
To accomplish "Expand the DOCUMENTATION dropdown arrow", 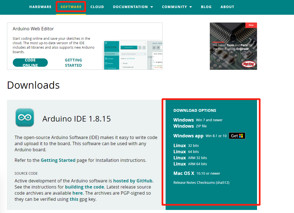I will [x=152, y=7].
